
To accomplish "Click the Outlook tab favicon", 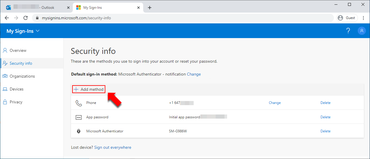I will pos(9,8).
